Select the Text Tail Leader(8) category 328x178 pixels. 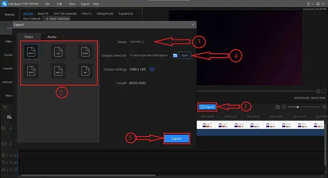(65, 14)
